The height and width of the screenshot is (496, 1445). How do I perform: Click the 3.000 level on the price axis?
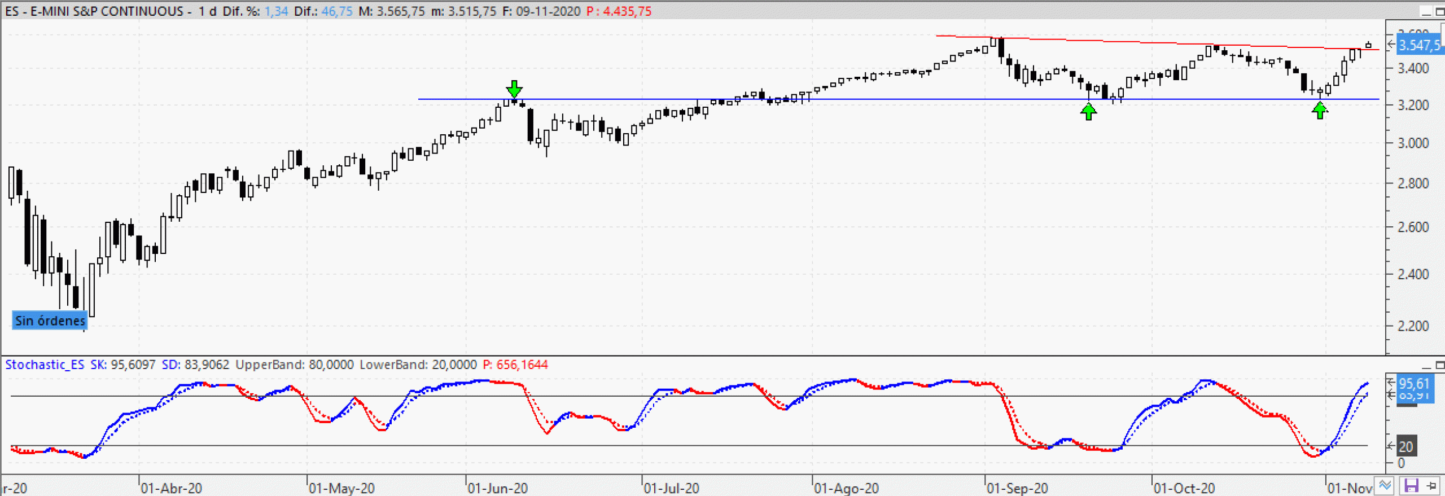pos(1413,143)
